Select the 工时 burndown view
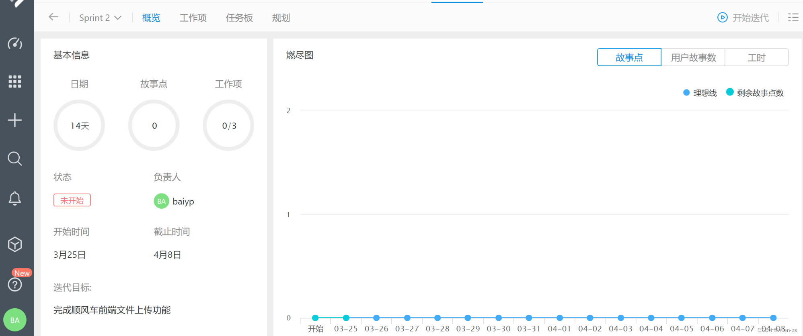 (x=756, y=57)
